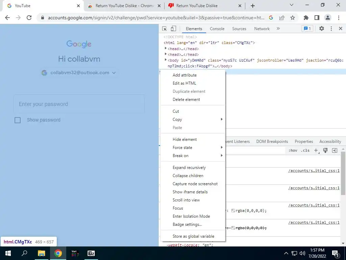Switch to the Console tab
Screen dimensions: 346x260
click(x=217, y=28)
